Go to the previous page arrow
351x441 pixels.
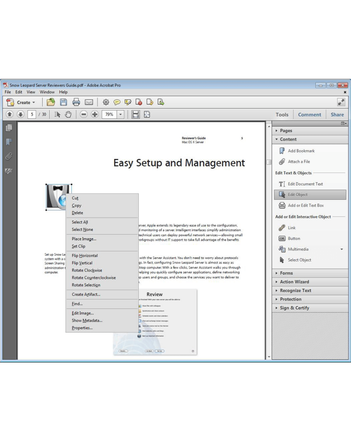tap(10, 114)
